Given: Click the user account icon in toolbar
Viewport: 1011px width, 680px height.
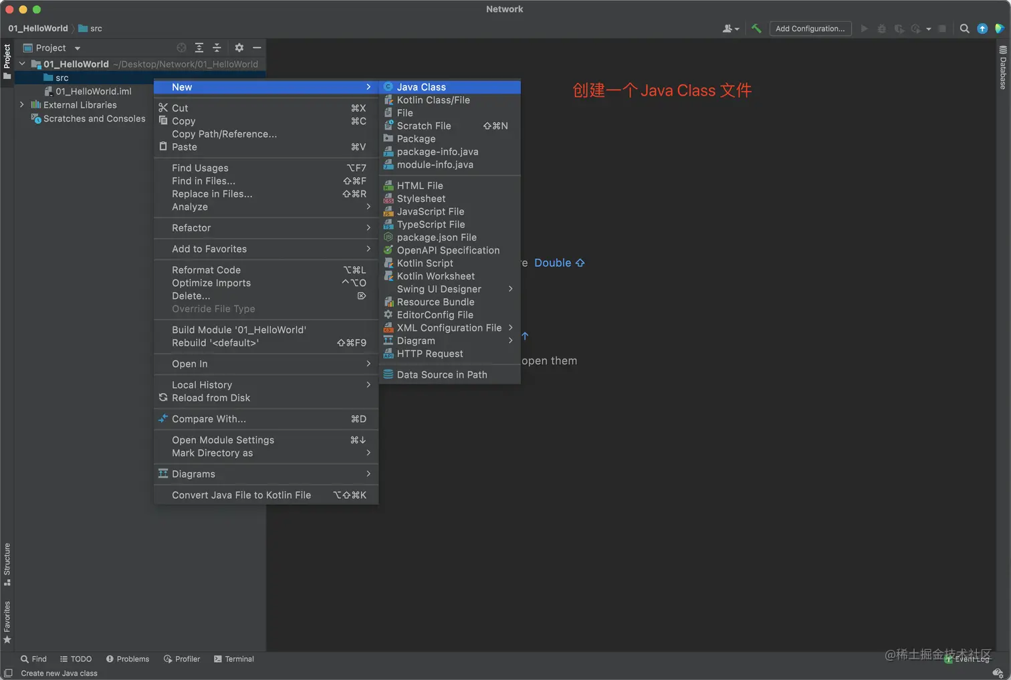Looking at the screenshot, I should click(x=730, y=29).
